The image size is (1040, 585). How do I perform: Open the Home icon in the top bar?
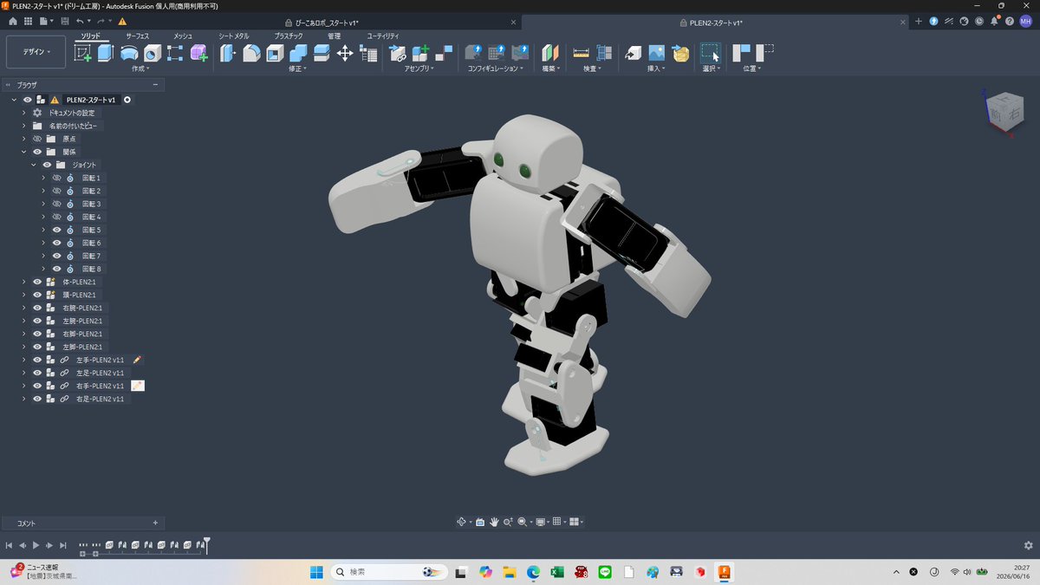[x=13, y=21]
